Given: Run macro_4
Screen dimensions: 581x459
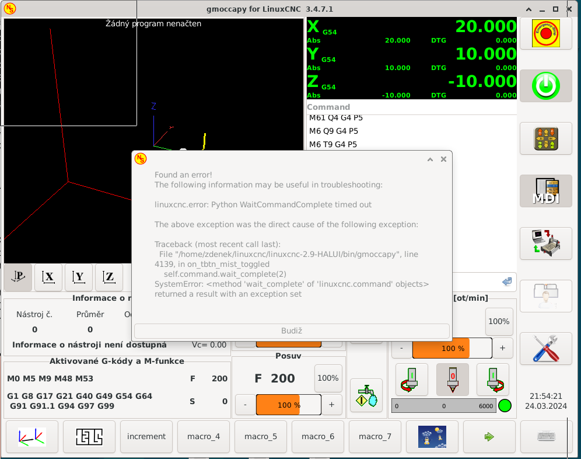Looking at the screenshot, I should click(204, 437).
